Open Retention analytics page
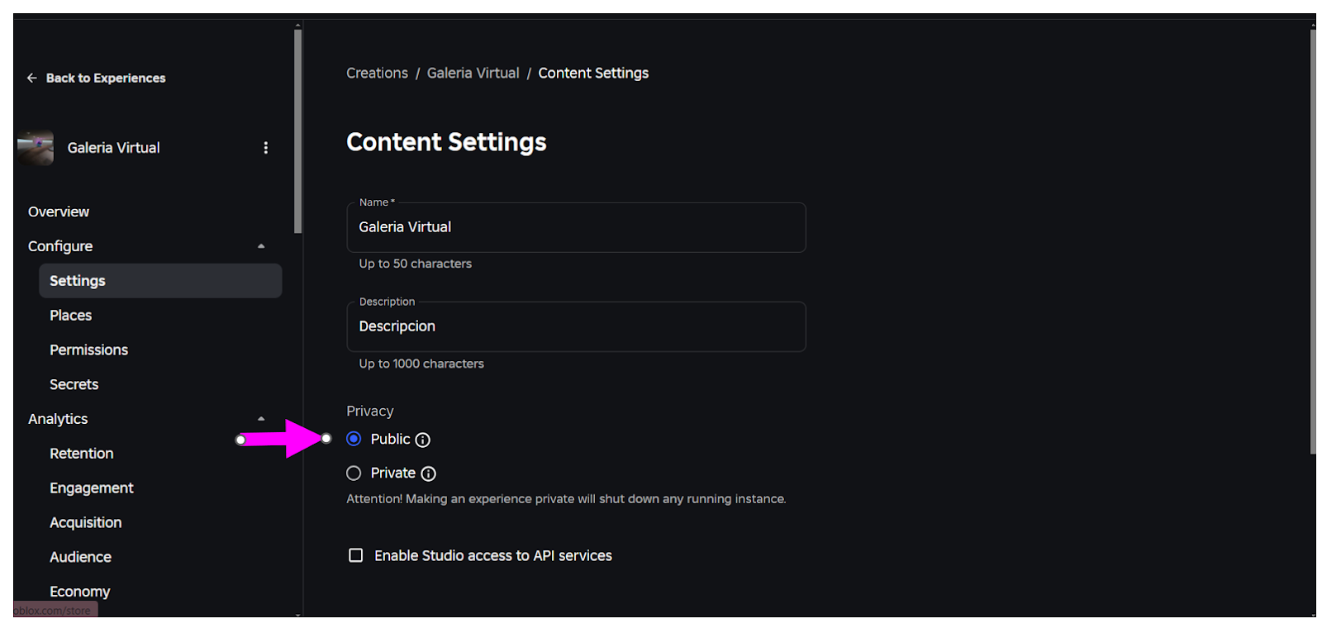The height and width of the screenshot is (628, 1322). 82,454
